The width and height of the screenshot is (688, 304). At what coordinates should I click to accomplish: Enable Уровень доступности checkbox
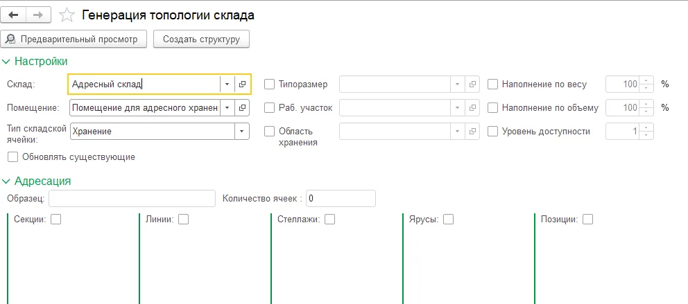tap(492, 131)
